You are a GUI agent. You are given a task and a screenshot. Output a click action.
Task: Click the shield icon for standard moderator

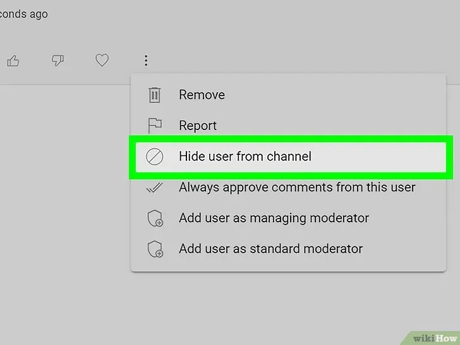click(x=155, y=249)
